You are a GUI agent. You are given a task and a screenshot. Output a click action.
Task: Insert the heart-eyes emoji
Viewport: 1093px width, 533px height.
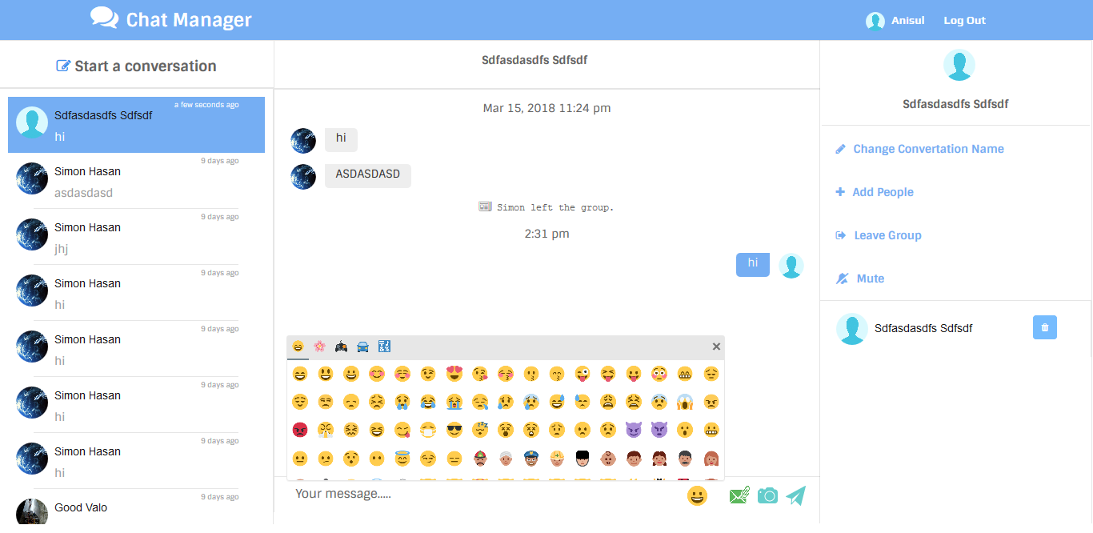click(454, 374)
